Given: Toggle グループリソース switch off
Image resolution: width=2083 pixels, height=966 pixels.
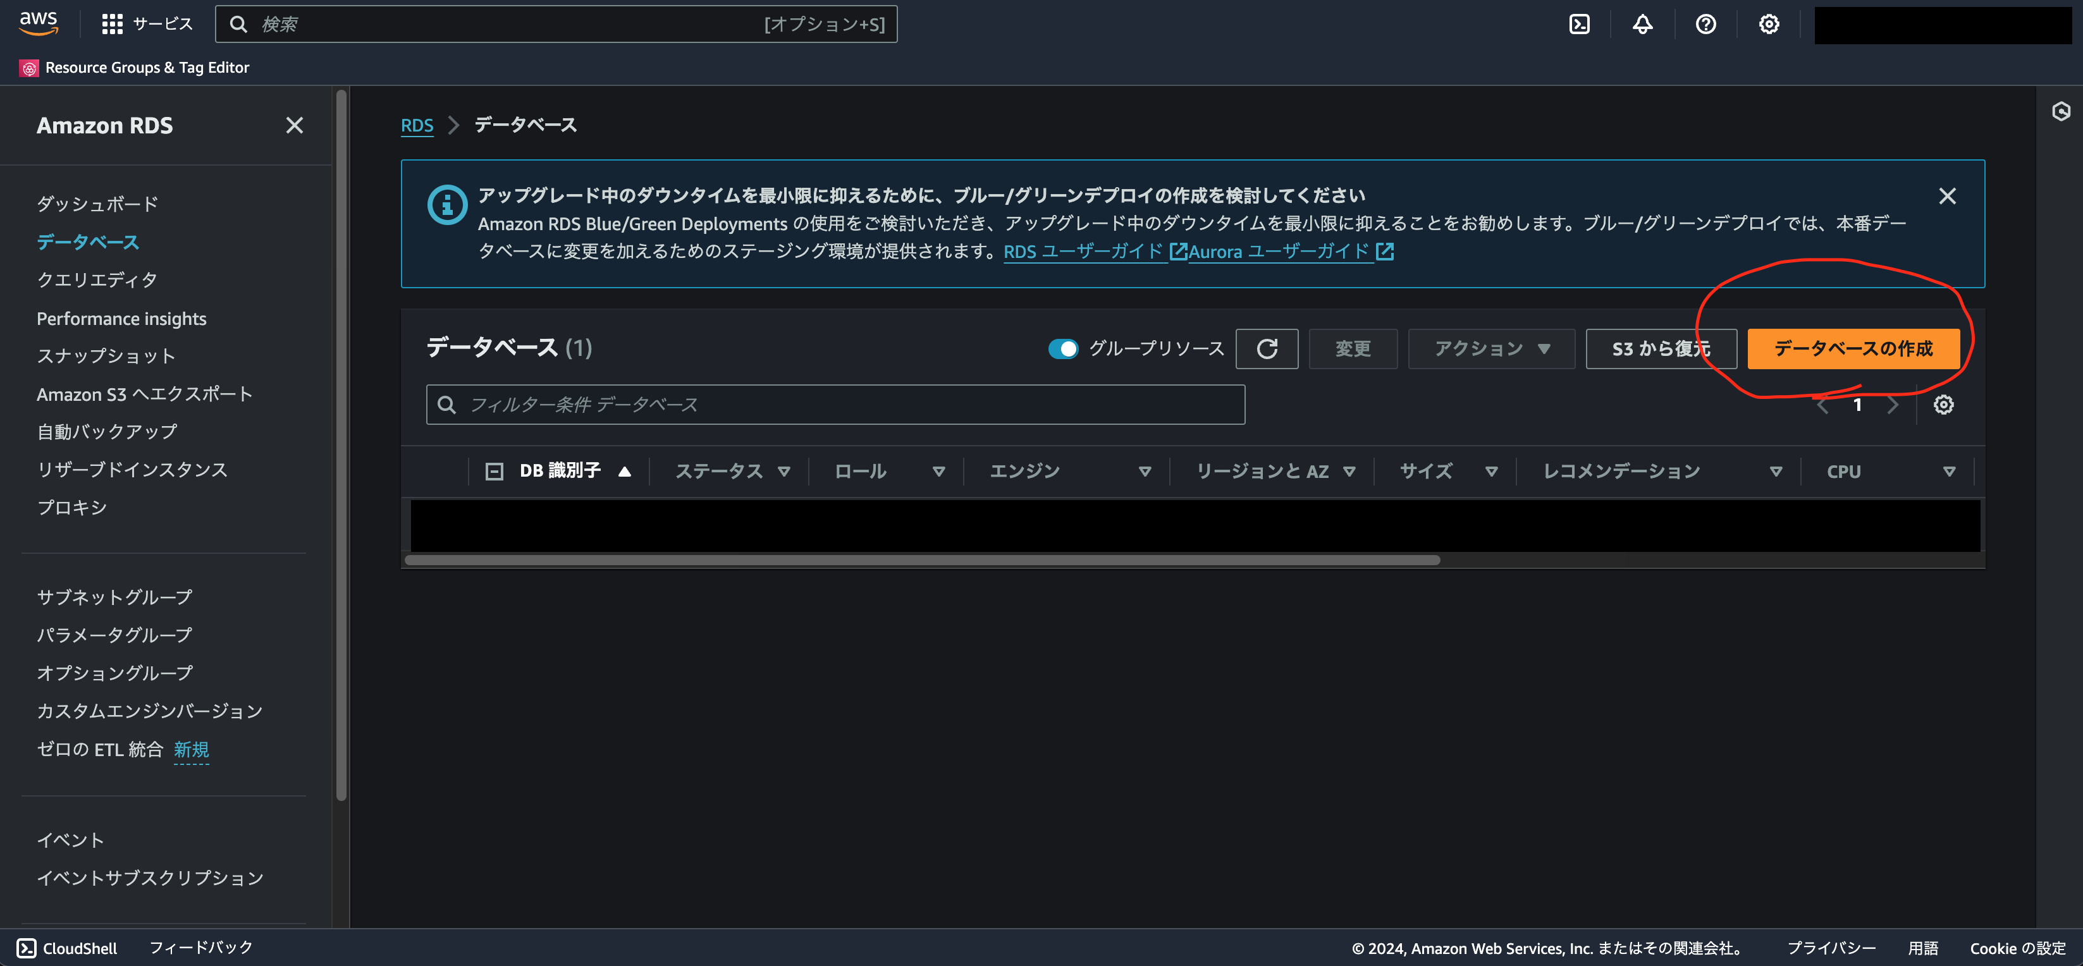Looking at the screenshot, I should click(x=1064, y=348).
